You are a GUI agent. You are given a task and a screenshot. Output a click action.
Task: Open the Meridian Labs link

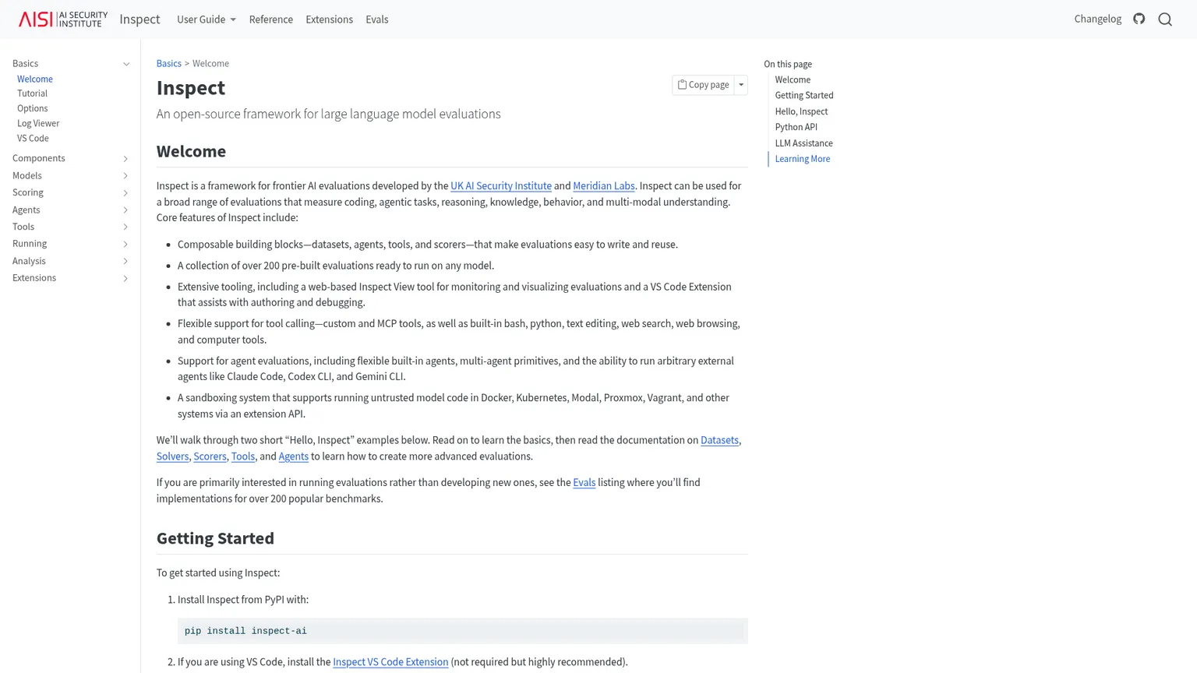point(604,186)
